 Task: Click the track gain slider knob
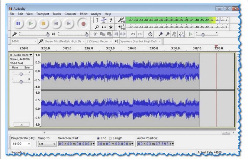click(x=21, y=74)
